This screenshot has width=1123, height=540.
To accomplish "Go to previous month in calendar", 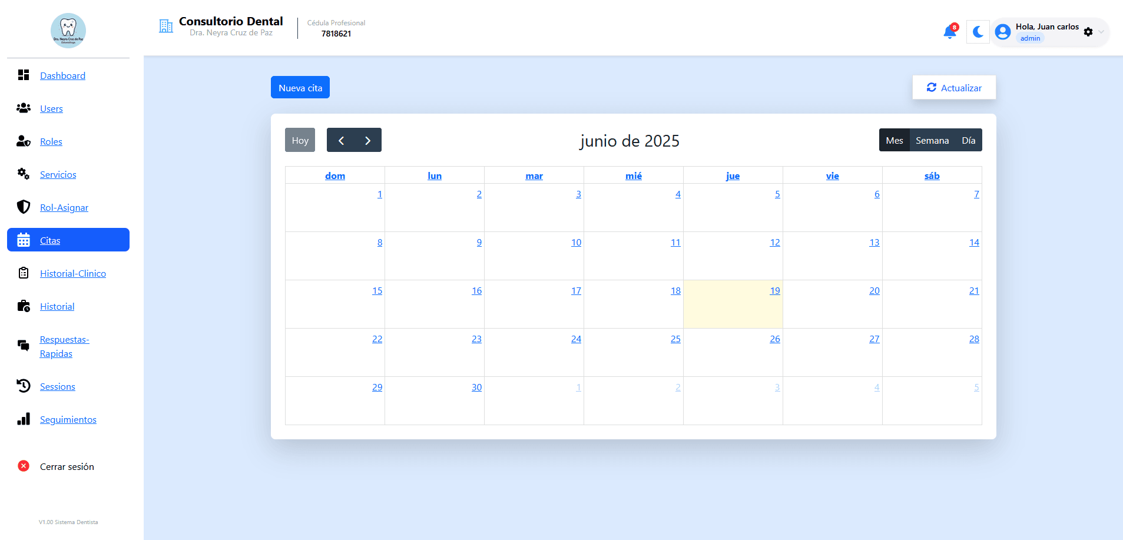I will point(341,140).
